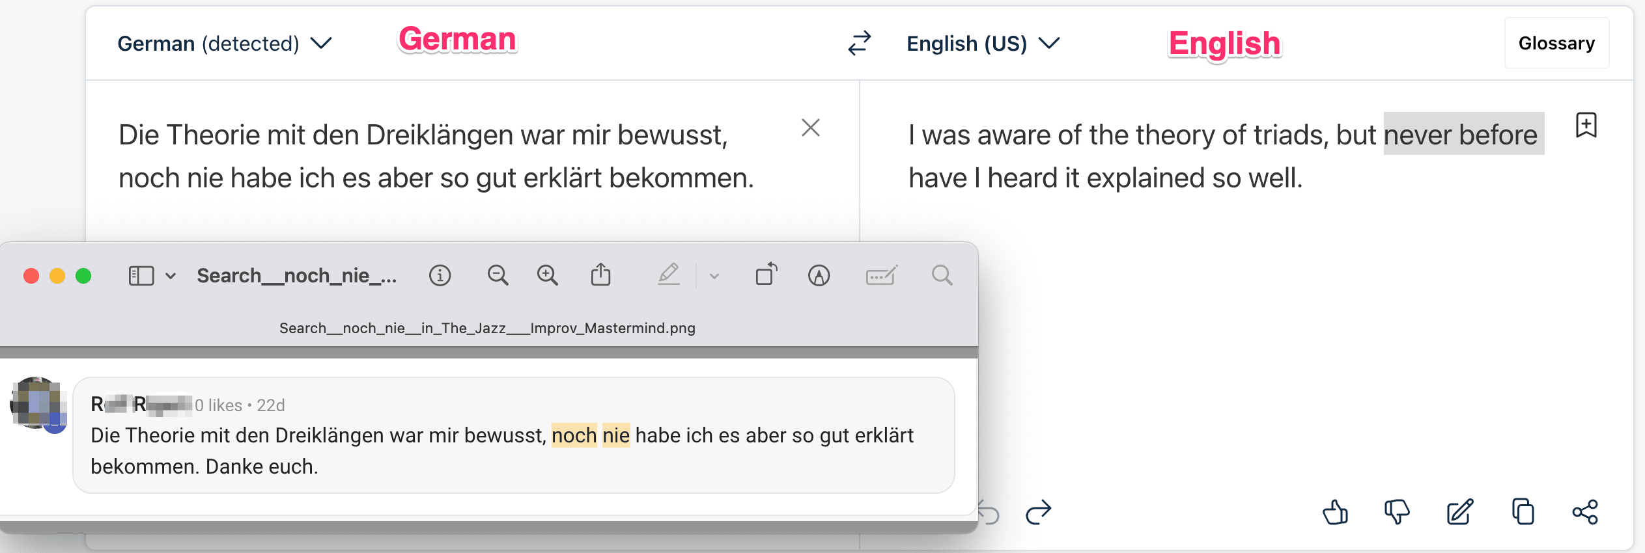Screen dimensions: 1645x553
Task: Edit the translation with the pencil icon
Action: pos(1459,513)
